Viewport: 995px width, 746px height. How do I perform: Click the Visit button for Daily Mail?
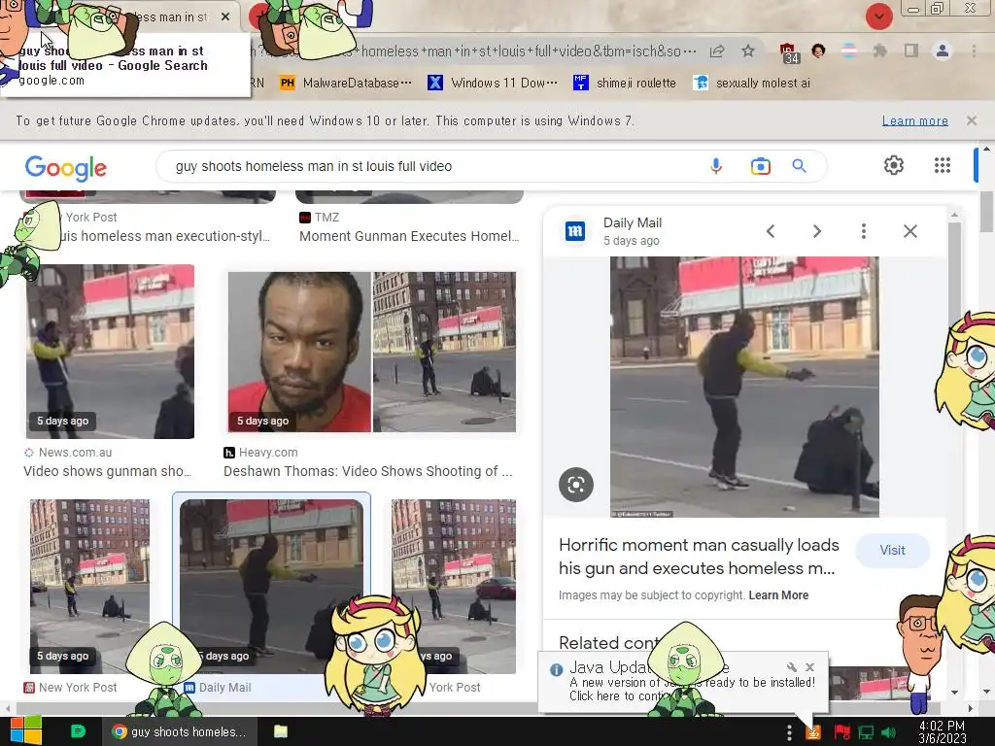click(x=892, y=550)
